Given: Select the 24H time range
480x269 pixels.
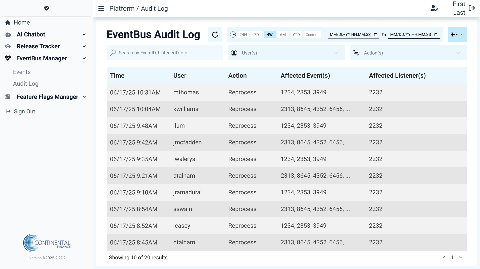Looking at the screenshot, I should click(x=243, y=35).
